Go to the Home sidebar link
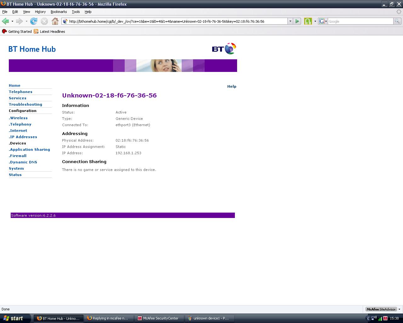The image size is (403, 323). (14, 85)
